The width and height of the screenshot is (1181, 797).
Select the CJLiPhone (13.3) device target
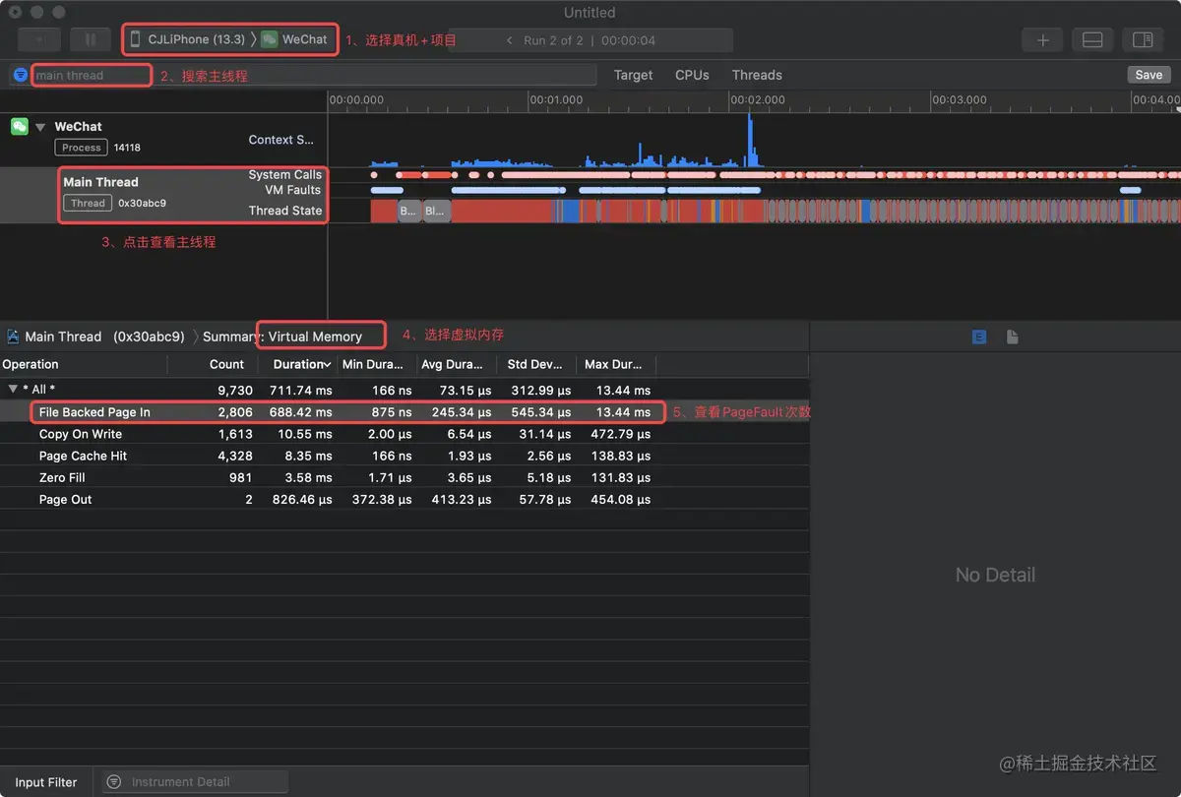click(188, 39)
